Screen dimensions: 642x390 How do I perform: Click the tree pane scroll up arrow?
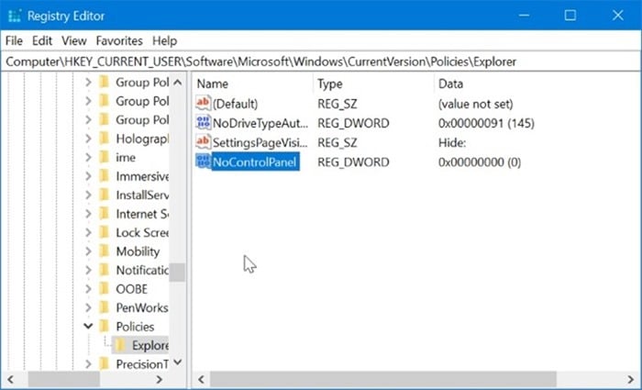point(178,83)
